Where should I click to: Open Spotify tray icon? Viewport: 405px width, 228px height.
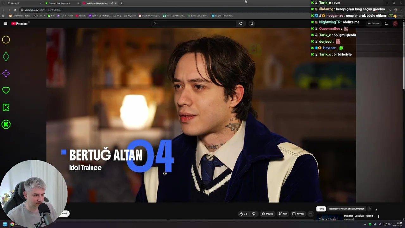[370, 224]
